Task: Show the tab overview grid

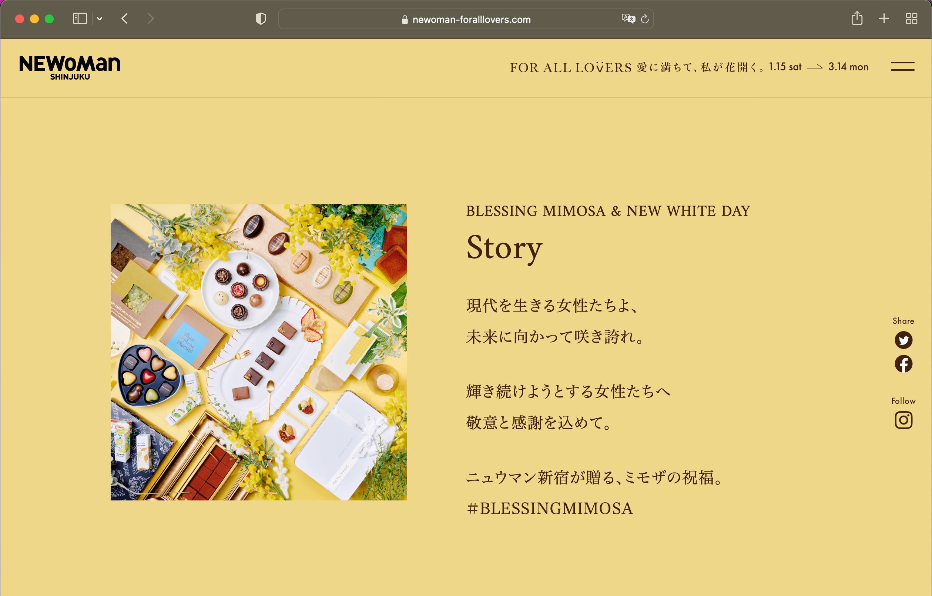Action: click(x=912, y=19)
